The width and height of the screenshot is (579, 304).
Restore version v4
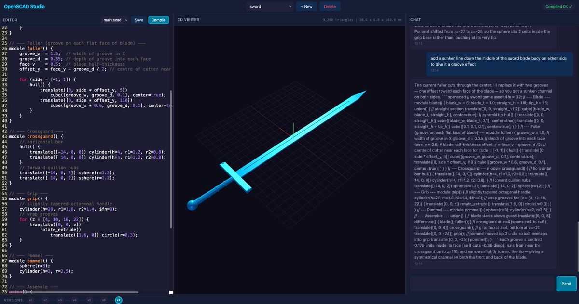pyautogui.click(x=74, y=300)
